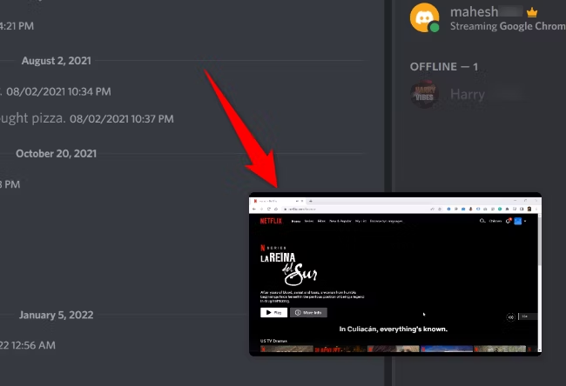This screenshot has height=386, width=566.
Task: Select the Netflix Home nav item
Action: click(x=295, y=221)
